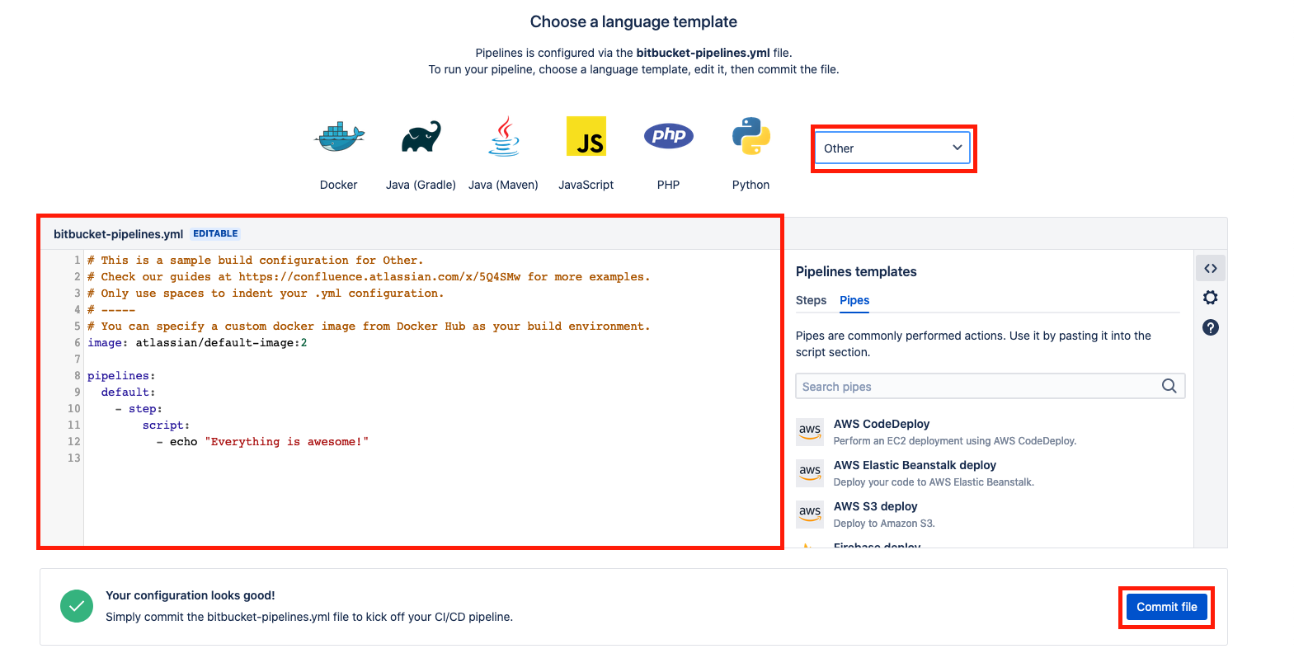
Task: Select the JavaScript JS template icon
Action: 586,136
